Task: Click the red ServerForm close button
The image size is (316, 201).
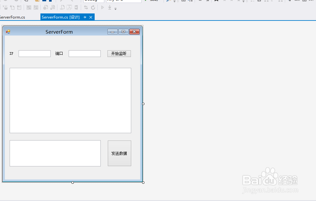Action: 134,32
